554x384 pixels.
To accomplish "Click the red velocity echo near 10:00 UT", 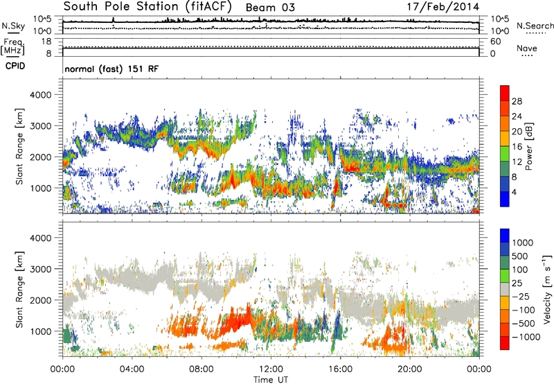I will coord(236,322).
